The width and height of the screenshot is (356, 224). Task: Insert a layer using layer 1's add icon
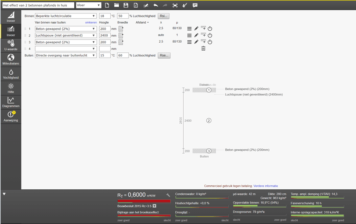(x=203, y=28)
